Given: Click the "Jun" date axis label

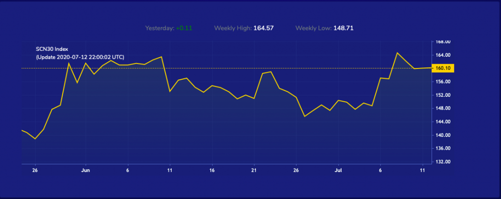Looking at the screenshot, I should click(x=86, y=171).
